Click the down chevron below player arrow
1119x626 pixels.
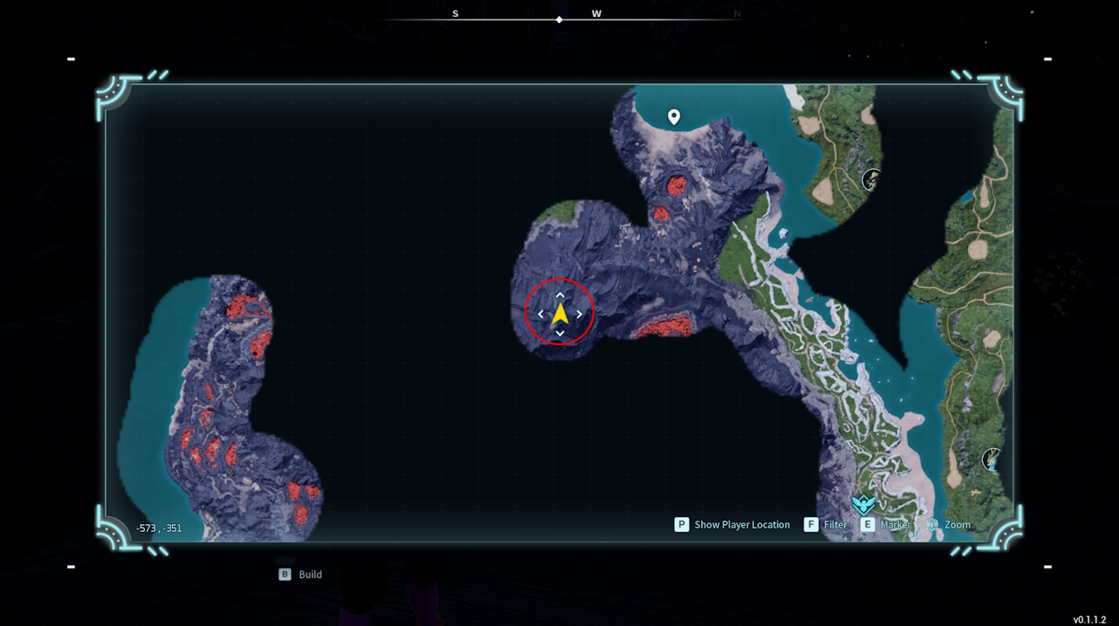click(560, 334)
